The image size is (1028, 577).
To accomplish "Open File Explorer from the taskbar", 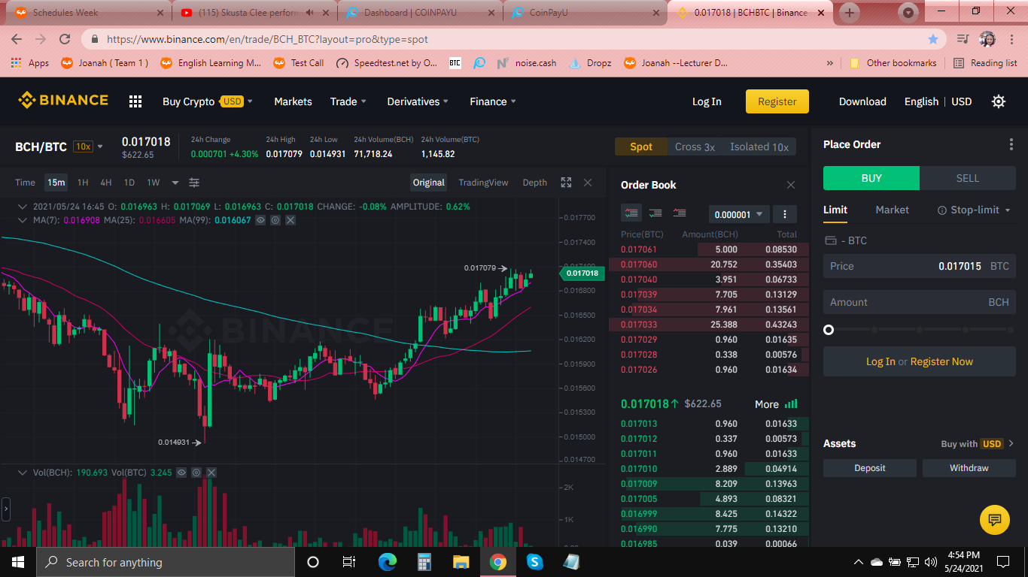I will [461, 562].
